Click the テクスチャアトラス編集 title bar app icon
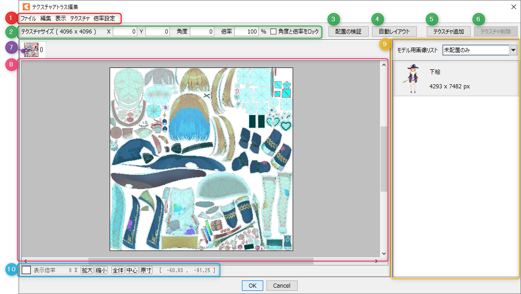 (x=26, y=7)
